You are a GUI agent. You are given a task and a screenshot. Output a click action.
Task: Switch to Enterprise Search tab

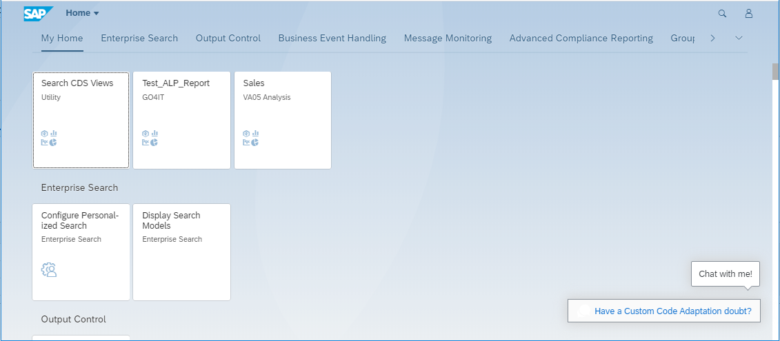coord(139,39)
